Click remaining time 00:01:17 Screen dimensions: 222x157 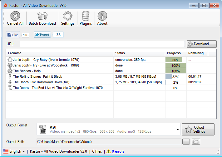click(195, 76)
